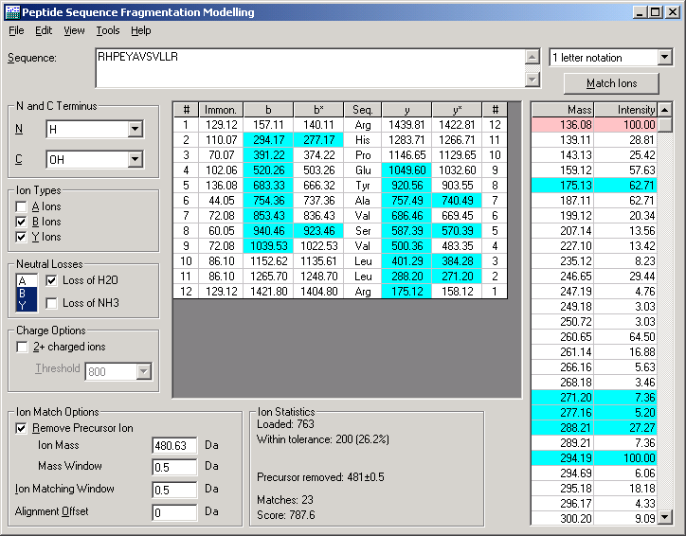Open the disabled Threshold dropdown
The image size is (686, 536).
pyautogui.click(x=143, y=371)
